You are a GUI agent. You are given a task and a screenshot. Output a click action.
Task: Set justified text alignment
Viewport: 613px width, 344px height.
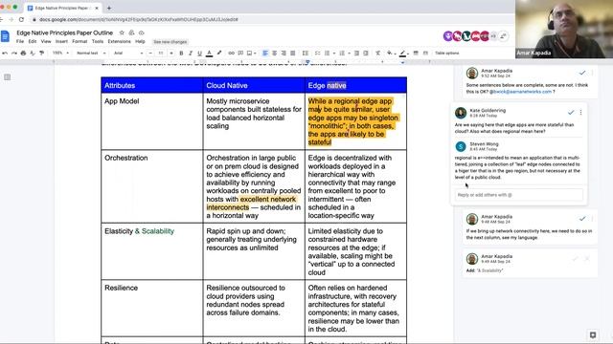pos(292,54)
